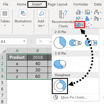
Task: Click the Insert Pie or Doughnut chart icon
Action: coord(78,25)
